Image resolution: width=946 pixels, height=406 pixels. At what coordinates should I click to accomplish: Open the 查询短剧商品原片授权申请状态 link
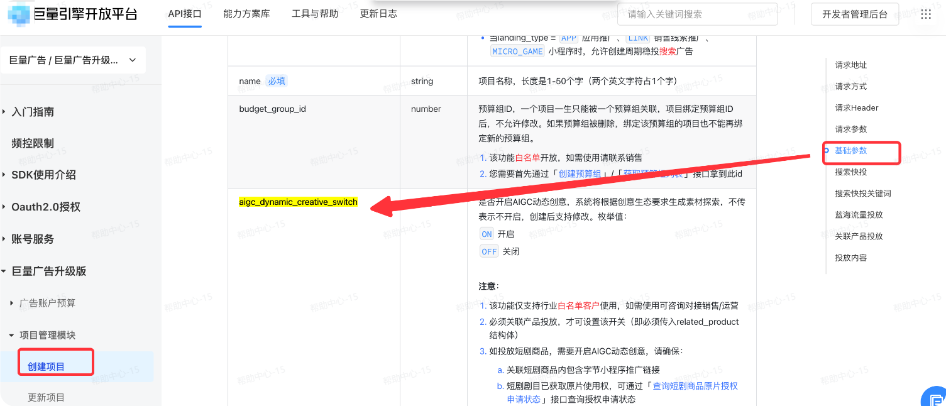coord(622,392)
